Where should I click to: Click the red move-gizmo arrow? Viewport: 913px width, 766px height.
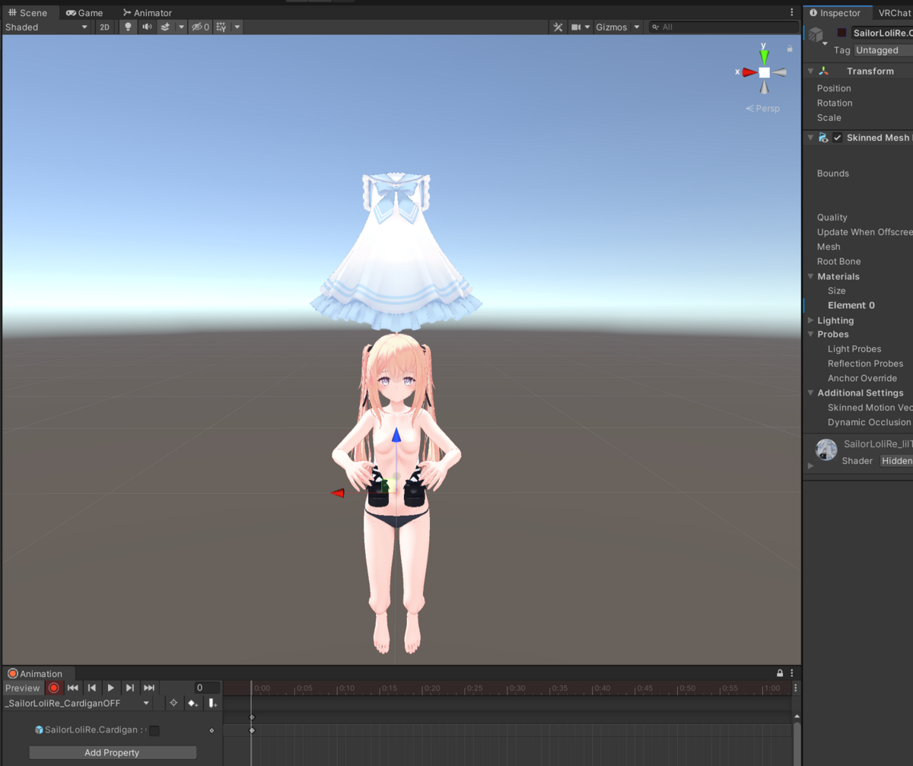338,493
